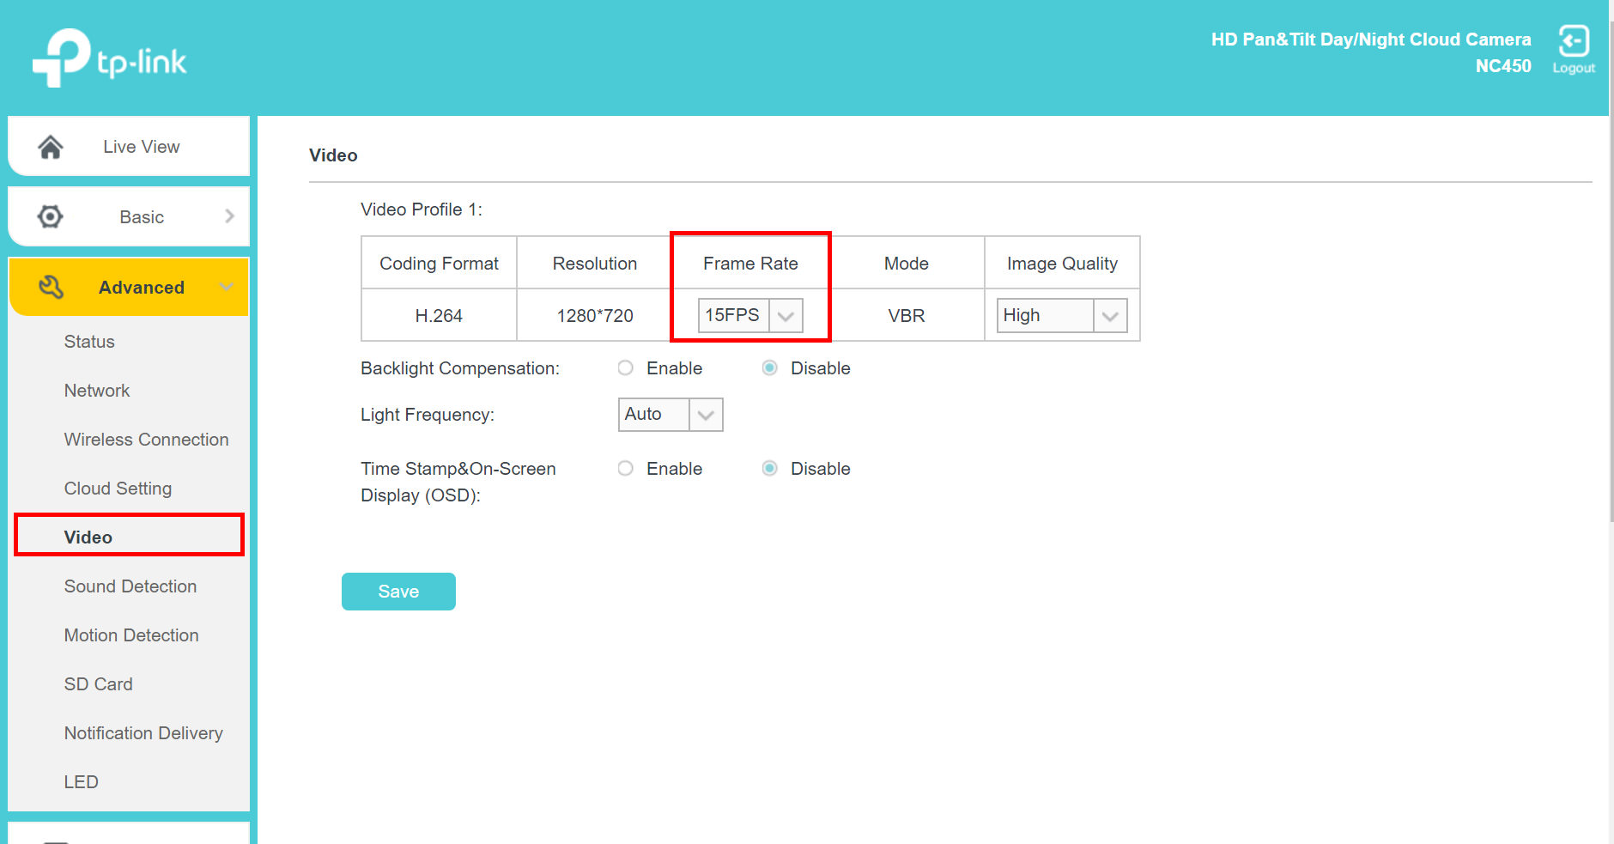This screenshot has width=1614, height=844.
Task: Open the SD Card settings
Action: 99,684
